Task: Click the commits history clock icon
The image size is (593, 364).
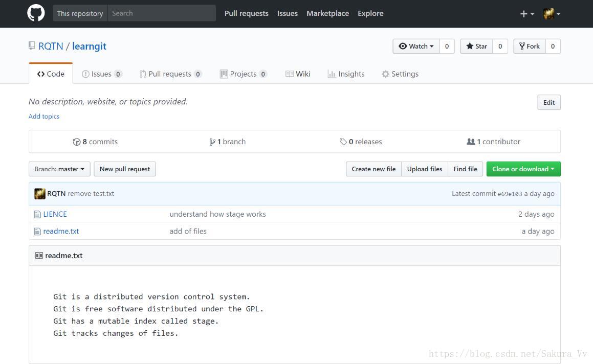Action: coord(76,142)
